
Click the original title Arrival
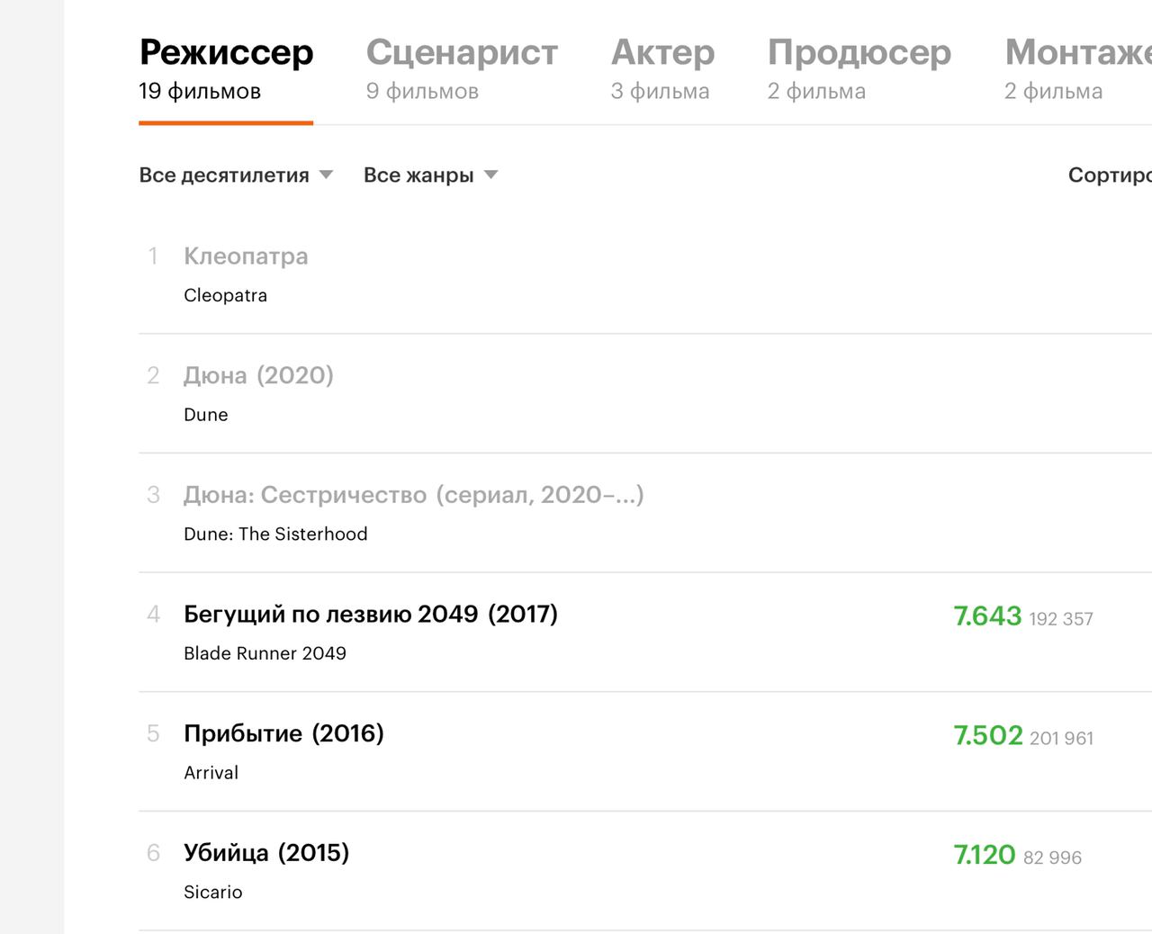click(x=211, y=773)
